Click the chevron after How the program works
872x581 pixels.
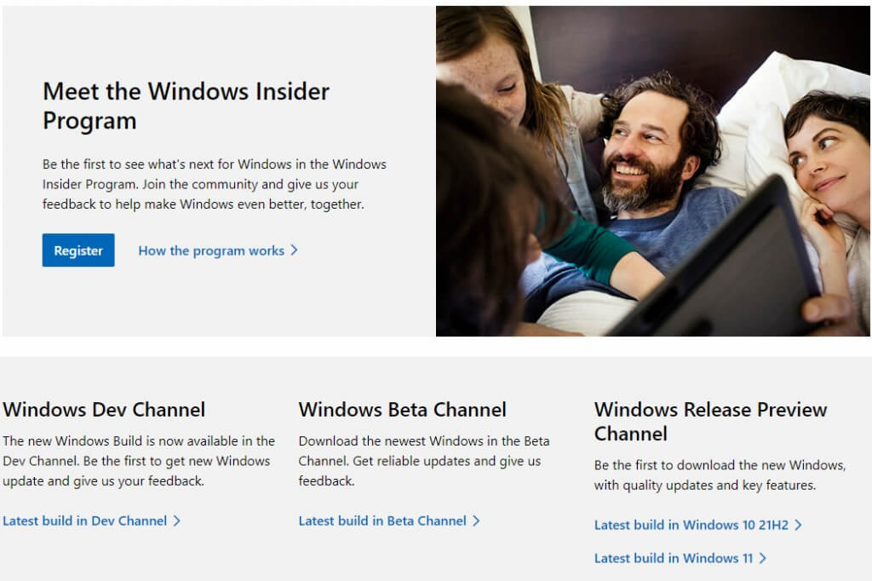294,250
